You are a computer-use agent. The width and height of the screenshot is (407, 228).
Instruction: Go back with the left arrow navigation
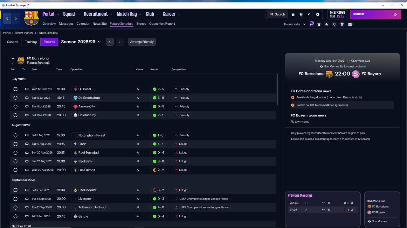click(x=7, y=19)
